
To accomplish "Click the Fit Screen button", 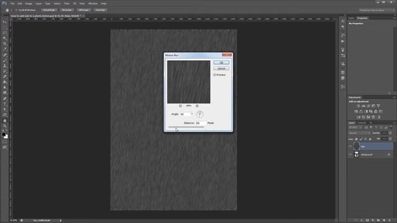I will click(67, 10).
